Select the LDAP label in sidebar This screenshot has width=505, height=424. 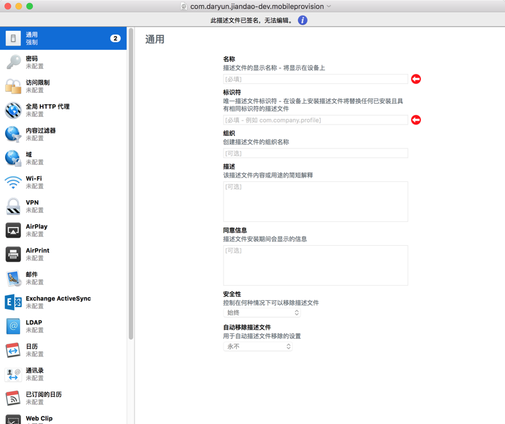(x=34, y=322)
